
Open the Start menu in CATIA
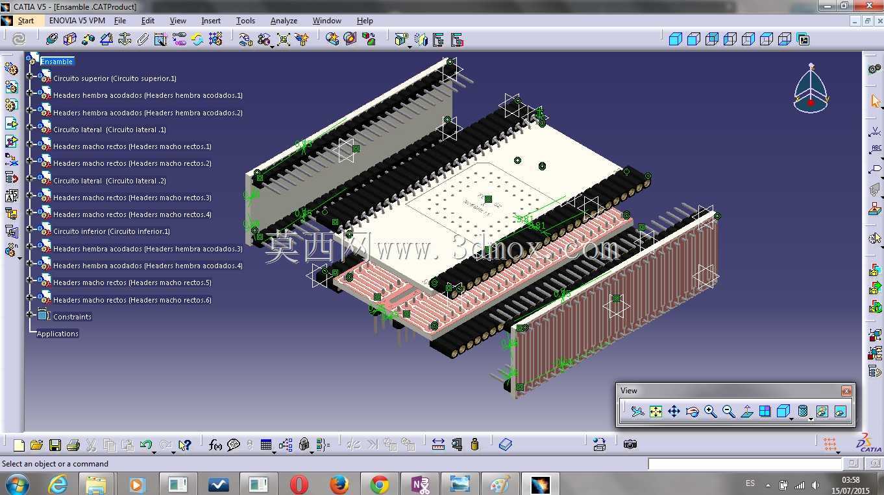(26, 21)
